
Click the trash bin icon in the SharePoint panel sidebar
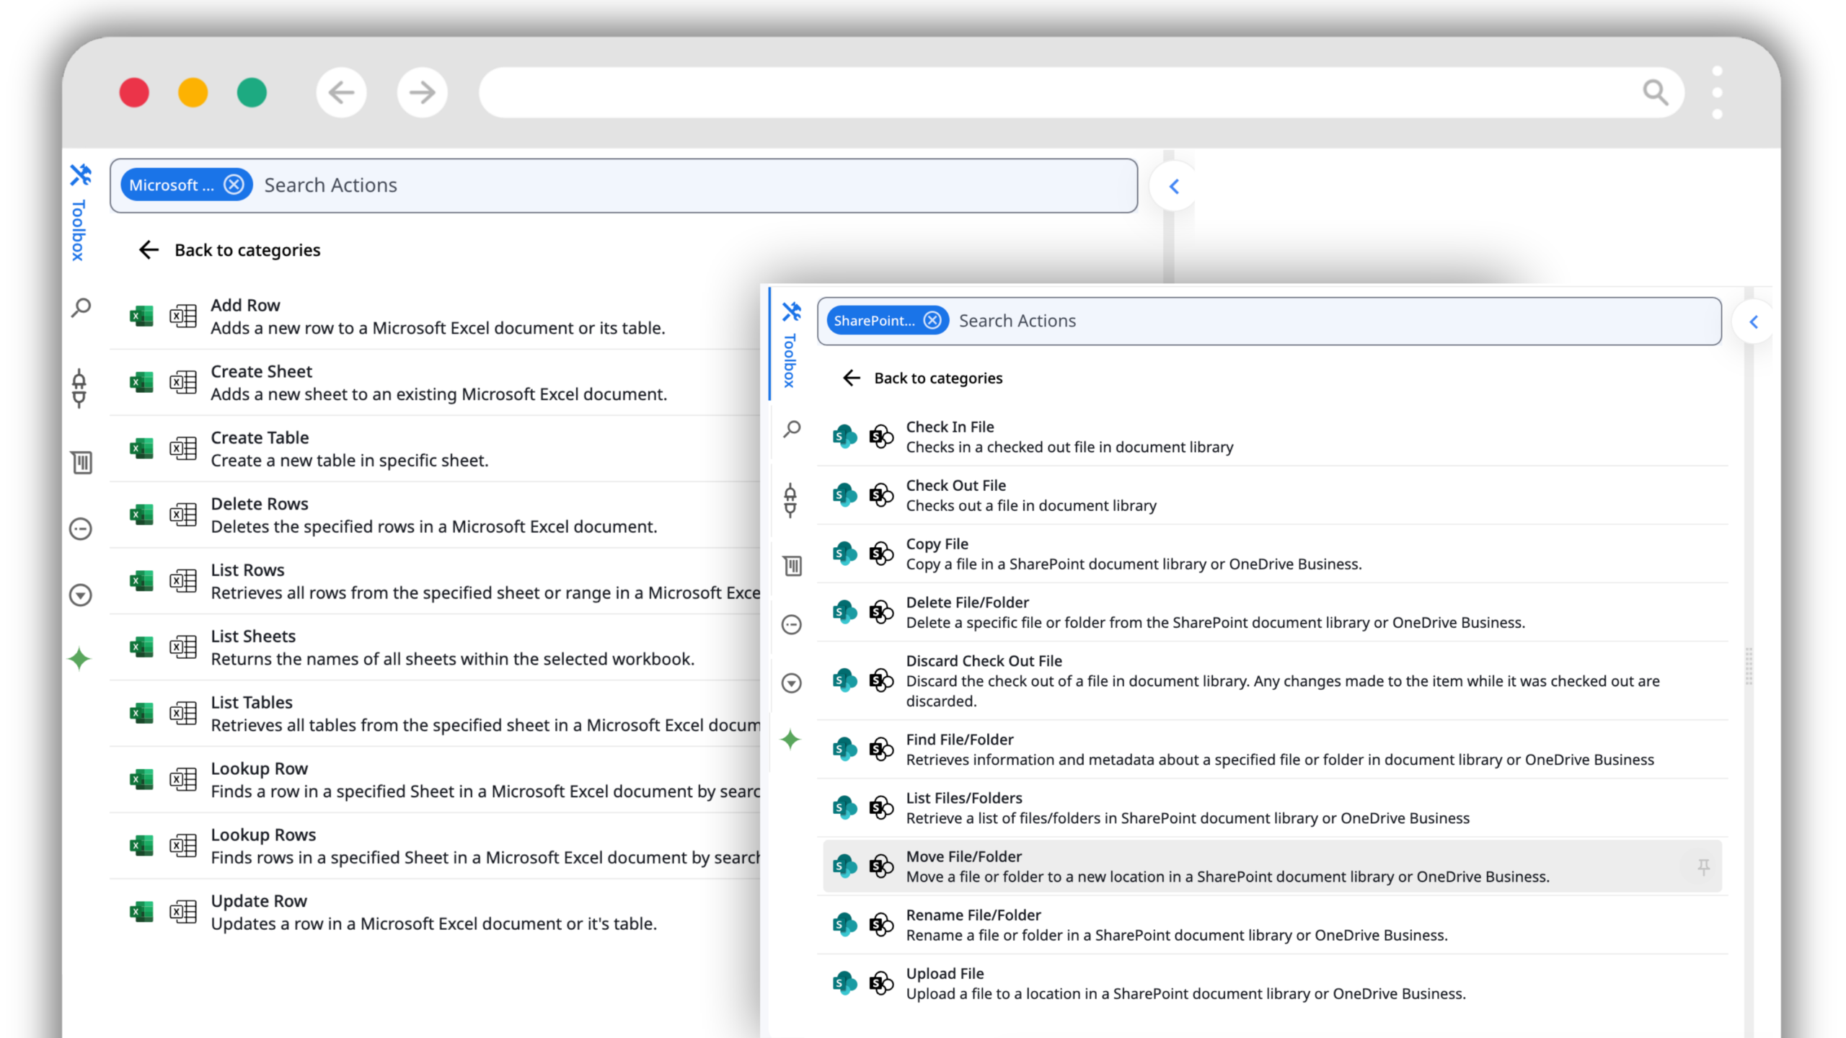tap(792, 566)
